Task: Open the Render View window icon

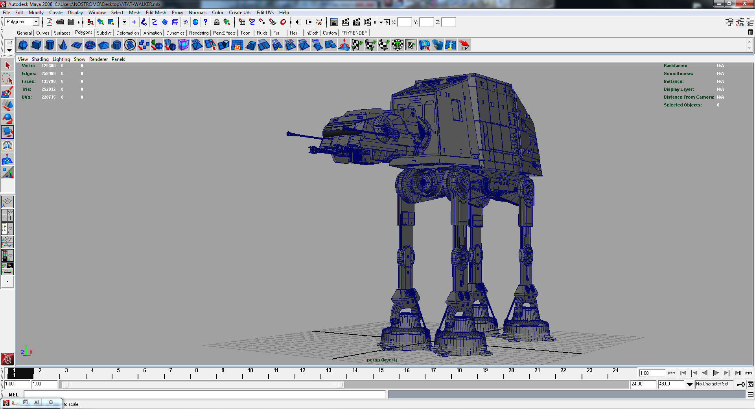Action: 334,22
